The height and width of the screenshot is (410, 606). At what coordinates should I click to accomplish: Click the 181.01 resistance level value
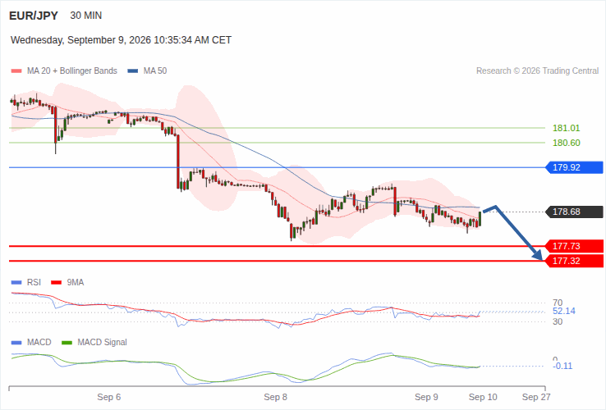567,128
